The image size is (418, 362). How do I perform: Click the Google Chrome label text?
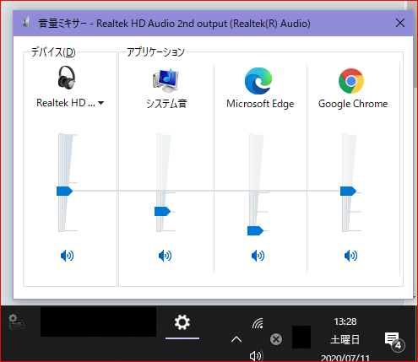pos(353,104)
